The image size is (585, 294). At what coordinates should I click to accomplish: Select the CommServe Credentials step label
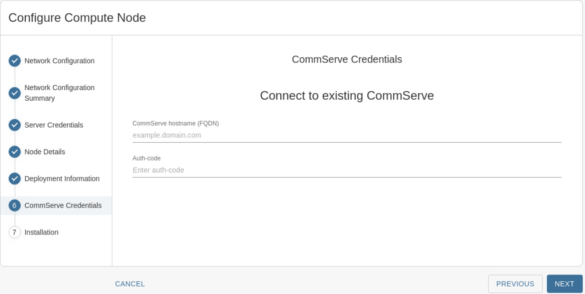point(63,205)
